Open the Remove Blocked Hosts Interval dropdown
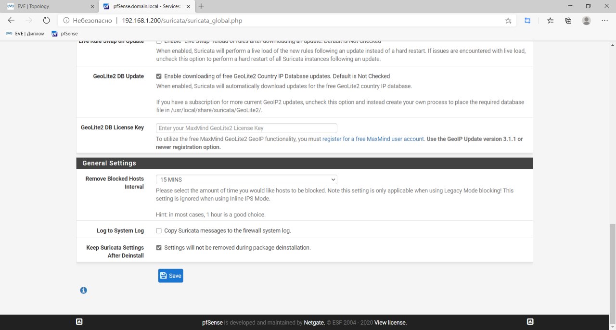Image resolution: width=616 pixels, height=330 pixels. (246, 179)
